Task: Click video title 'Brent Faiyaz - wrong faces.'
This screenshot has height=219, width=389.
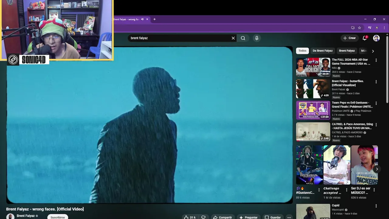Action: click(45, 209)
